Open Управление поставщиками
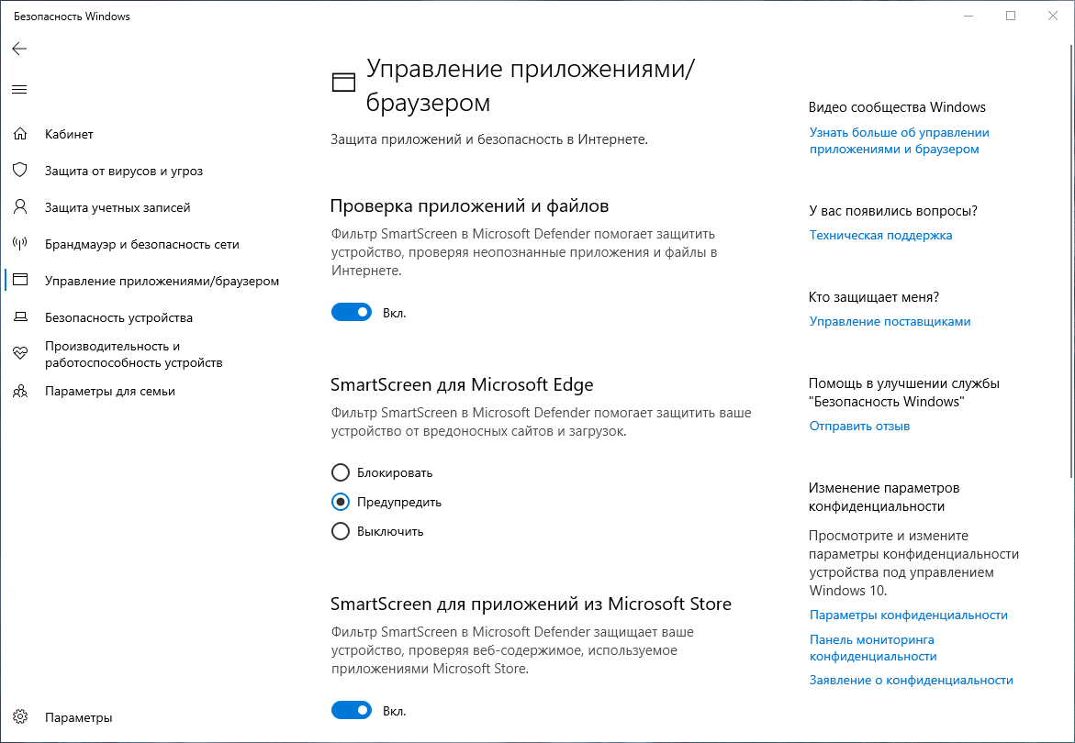Image resolution: width=1075 pixels, height=743 pixels. pos(889,321)
